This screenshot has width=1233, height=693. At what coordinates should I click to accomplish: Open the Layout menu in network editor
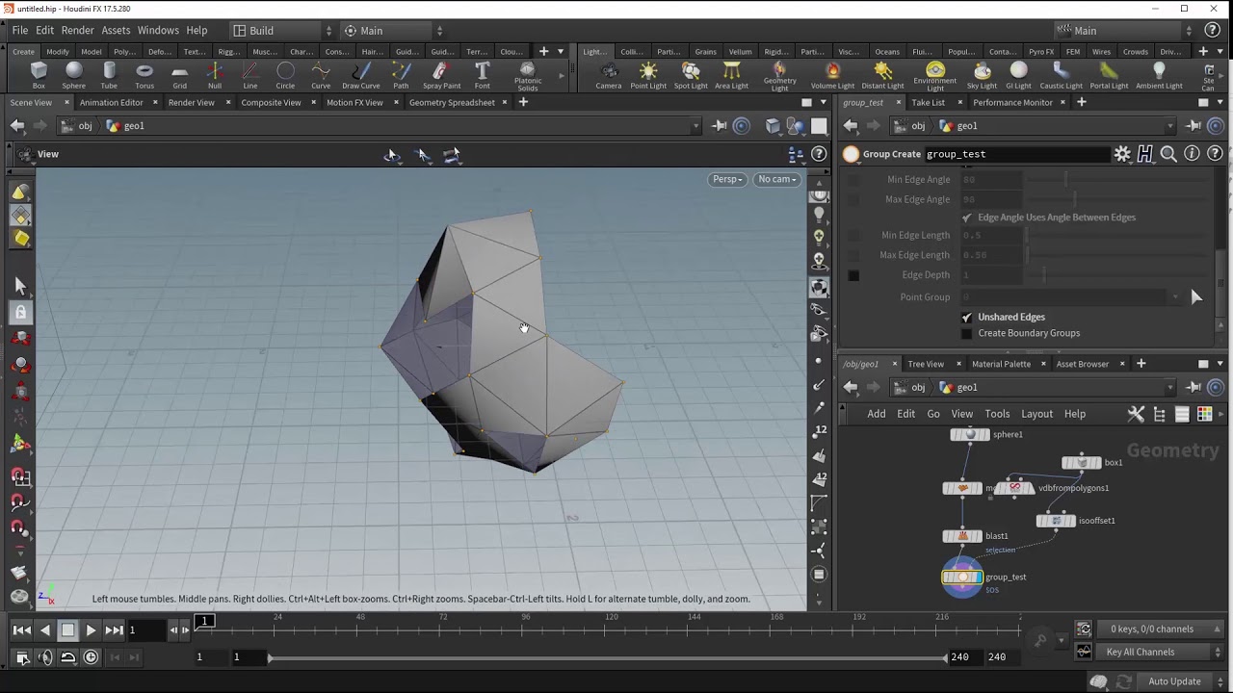1036,414
